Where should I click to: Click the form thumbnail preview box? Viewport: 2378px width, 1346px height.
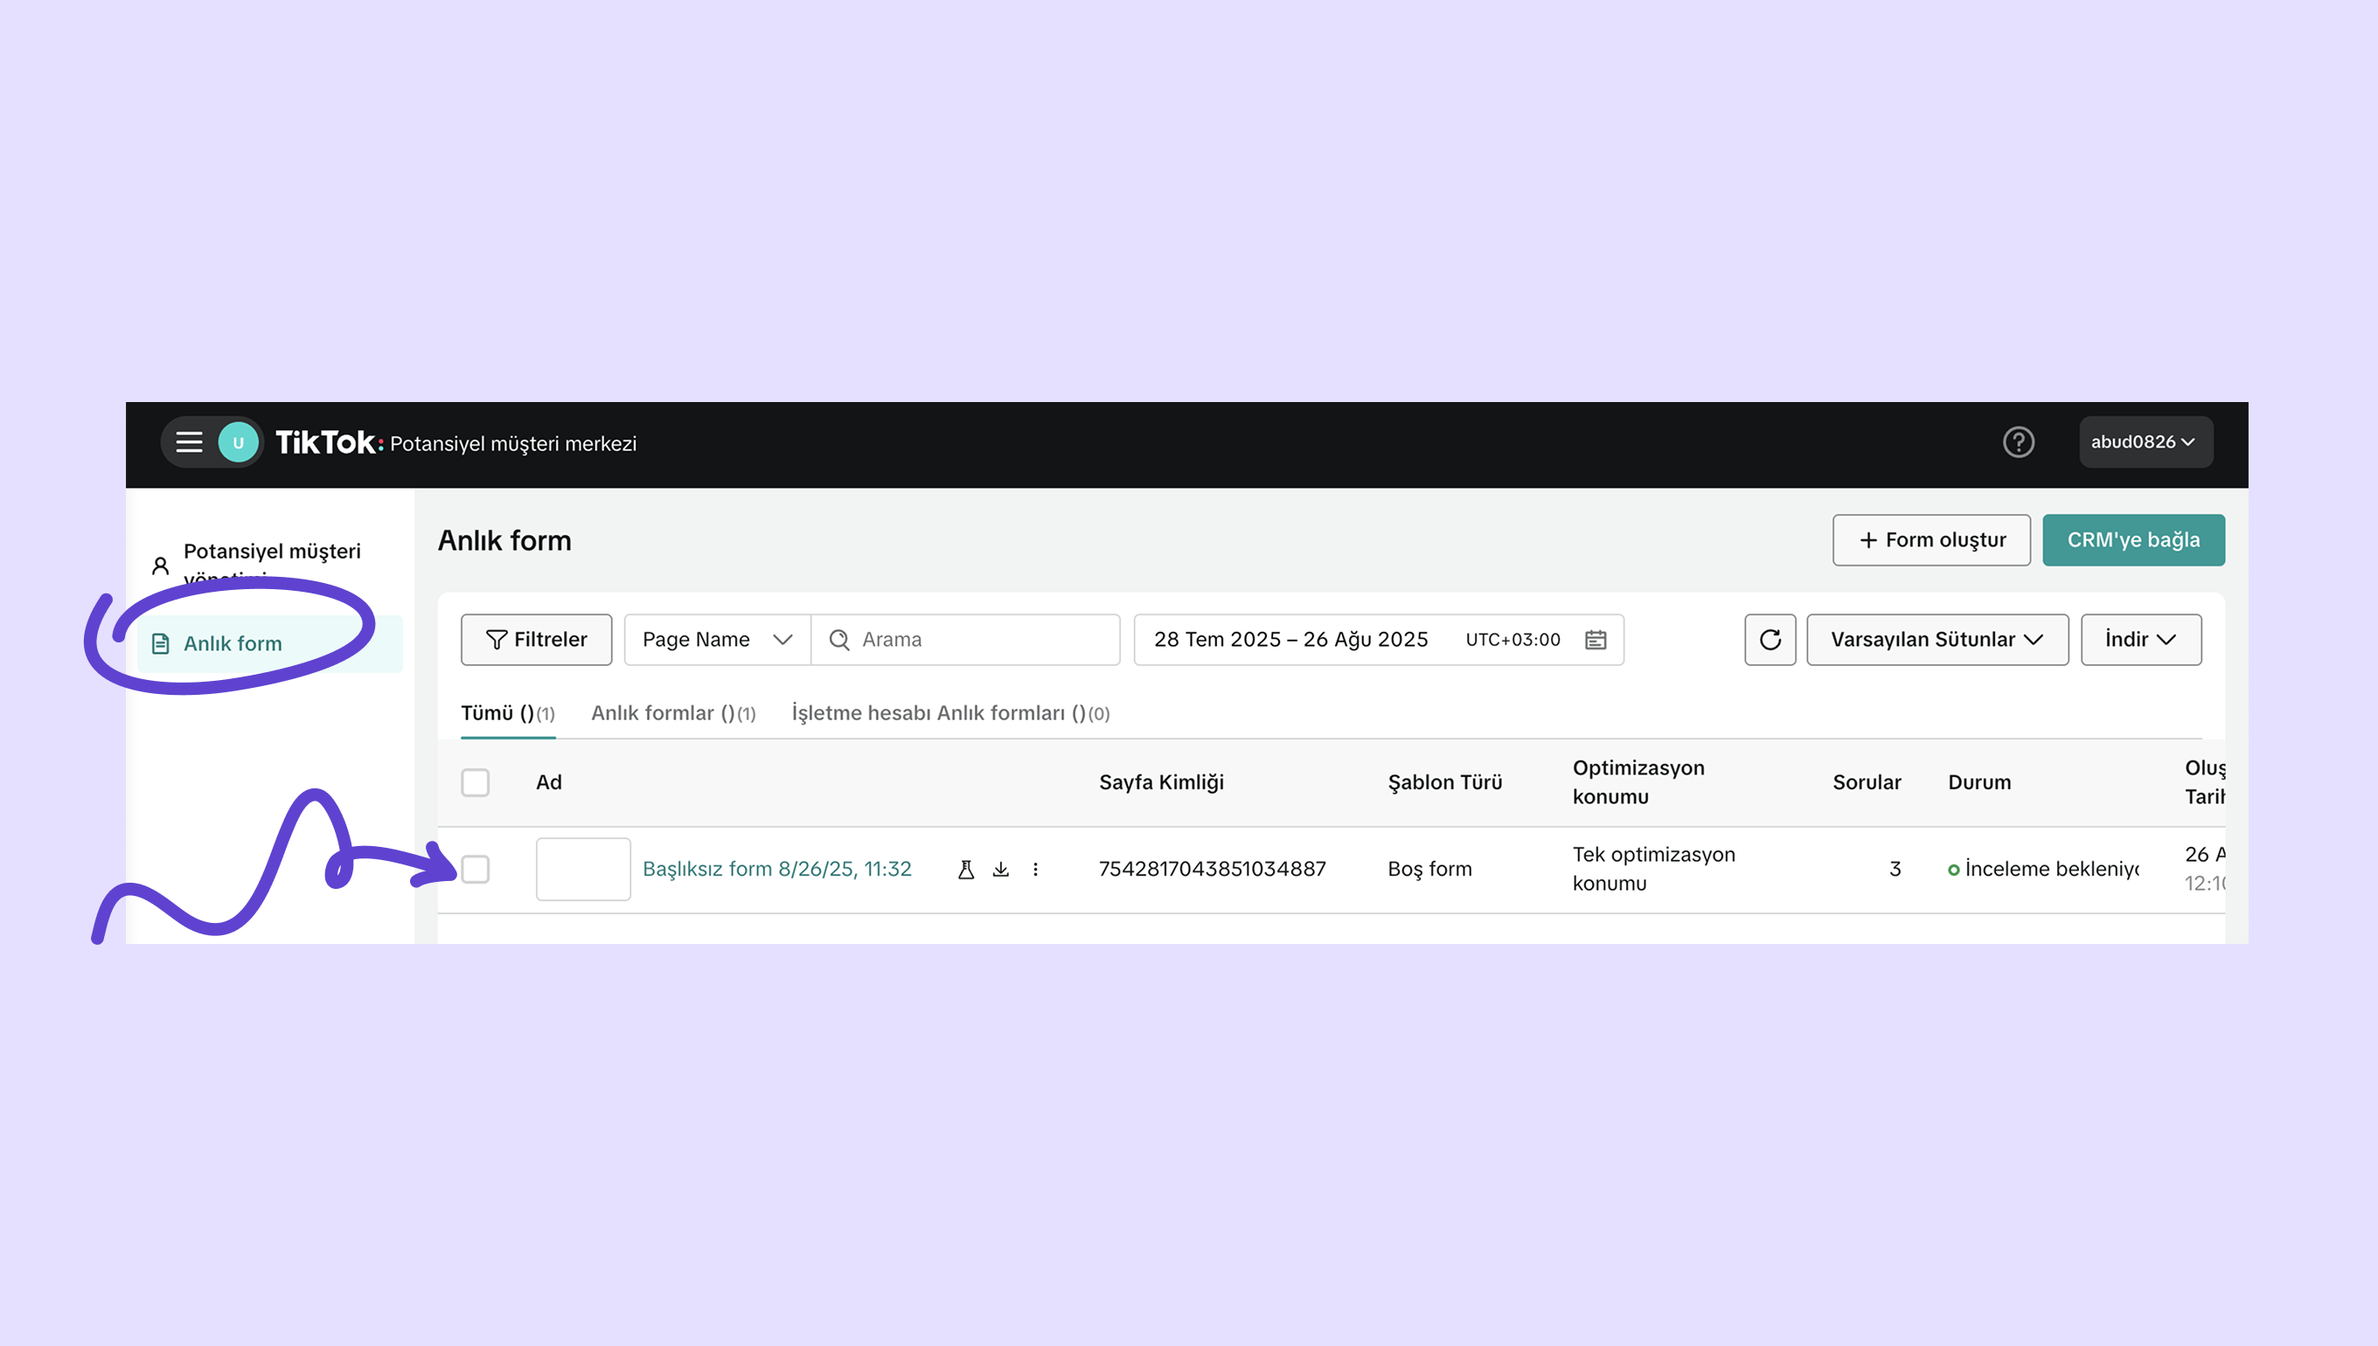[x=583, y=869]
